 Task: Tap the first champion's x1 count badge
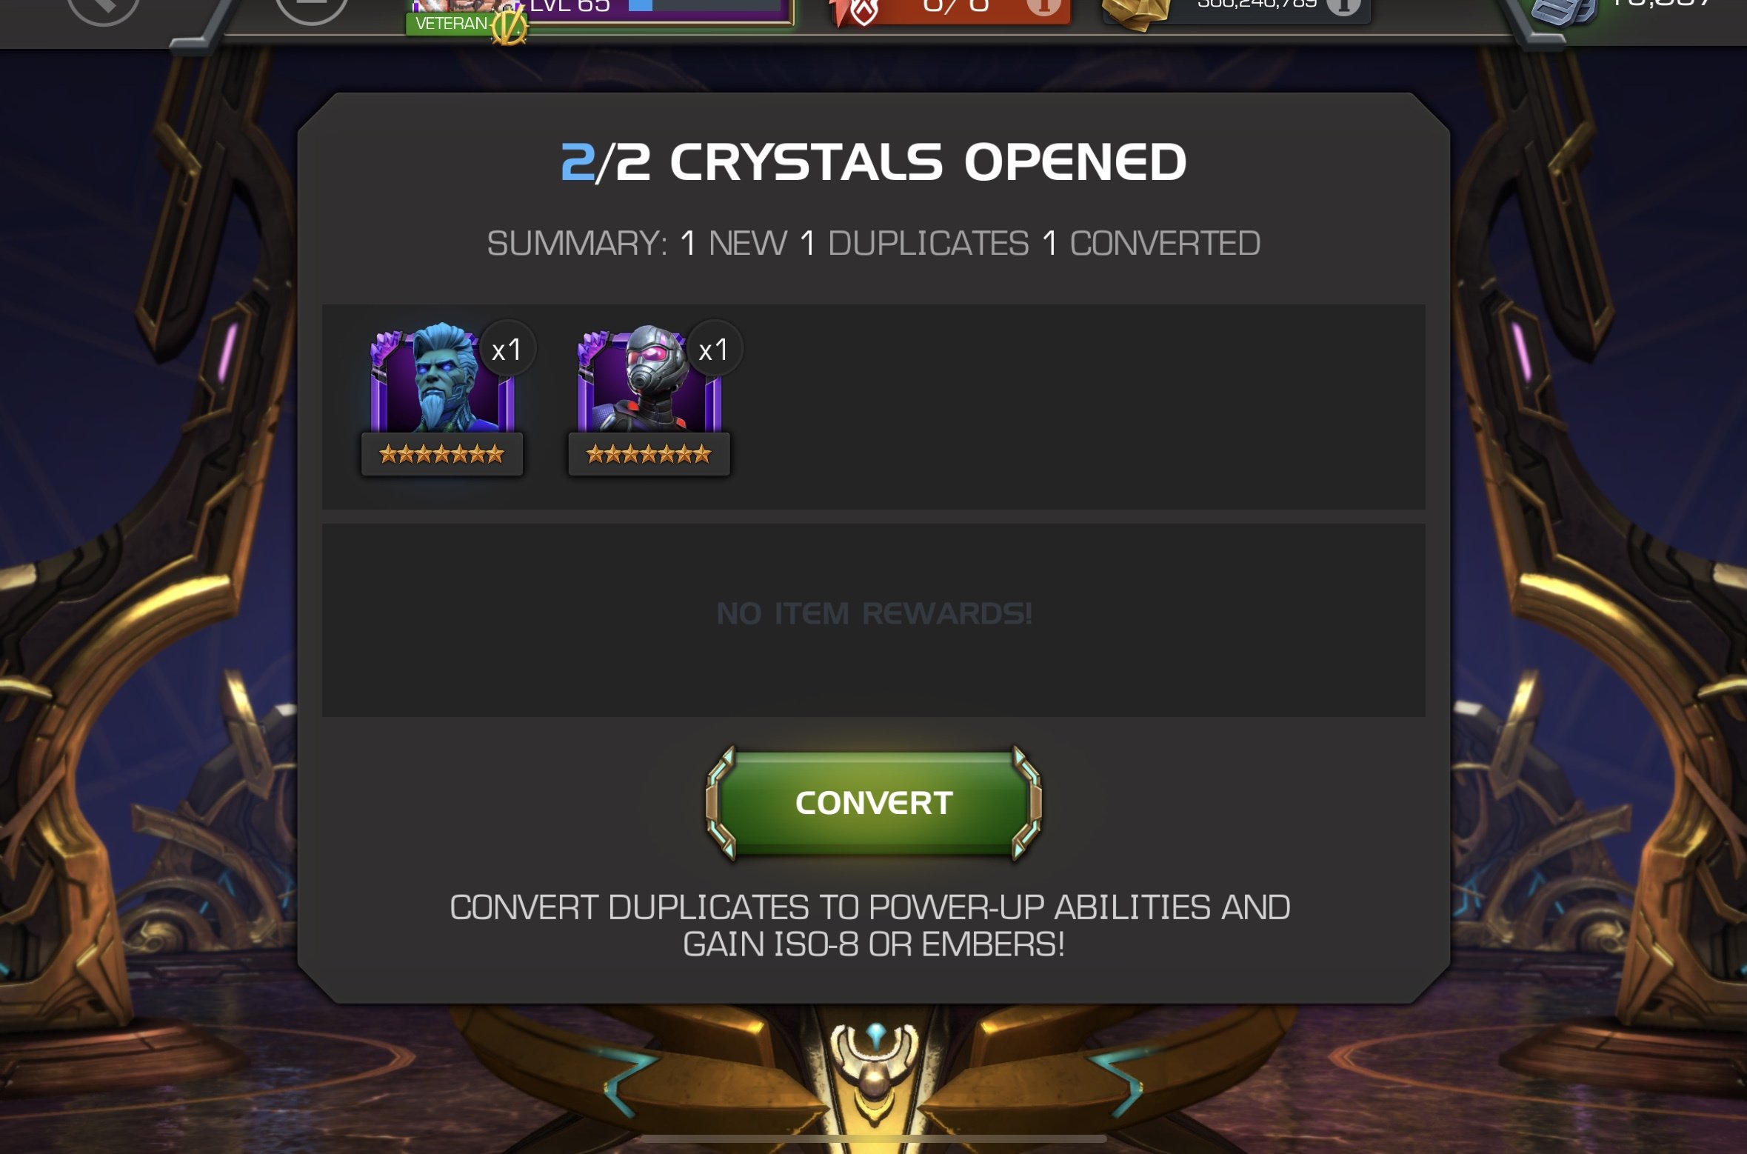point(507,350)
